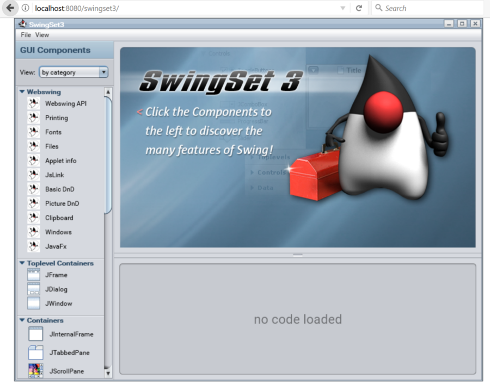The height and width of the screenshot is (390, 490).
Task: Click the component list scrollbar down arrow
Action: [108, 373]
